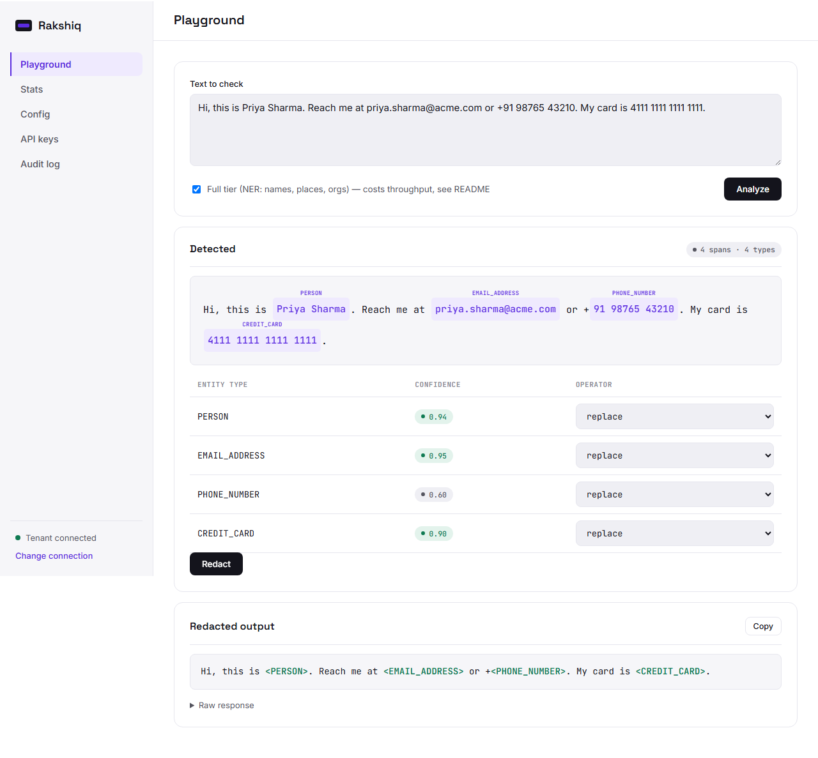
Task: Click the EMAIL_ADDRESS 0.95 confidence badge
Action: tap(434, 456)
